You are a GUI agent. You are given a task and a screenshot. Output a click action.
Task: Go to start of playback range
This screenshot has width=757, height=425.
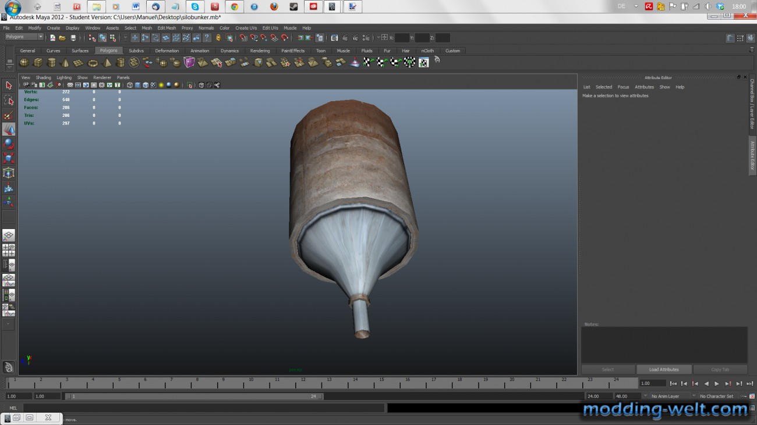coord(673,384)
